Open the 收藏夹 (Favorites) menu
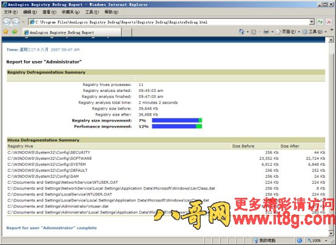The width and height of the screenshot is (336, 245). 70,12
